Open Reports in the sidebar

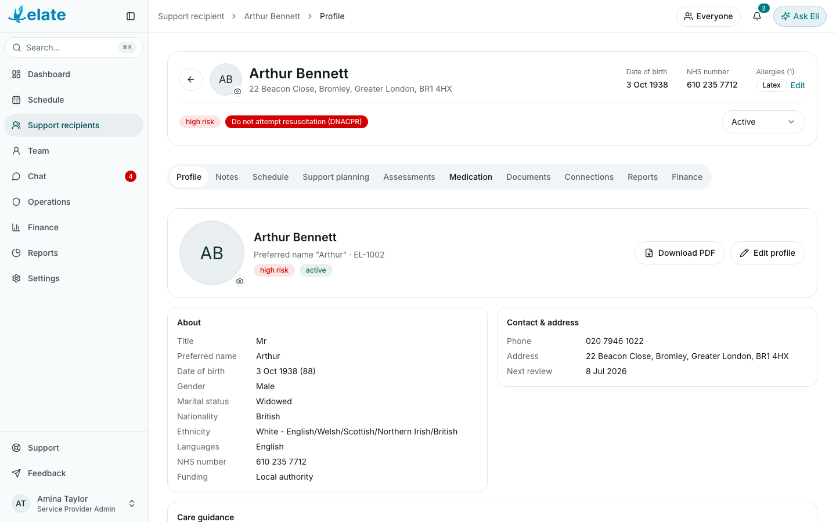[x=74, y=253]
